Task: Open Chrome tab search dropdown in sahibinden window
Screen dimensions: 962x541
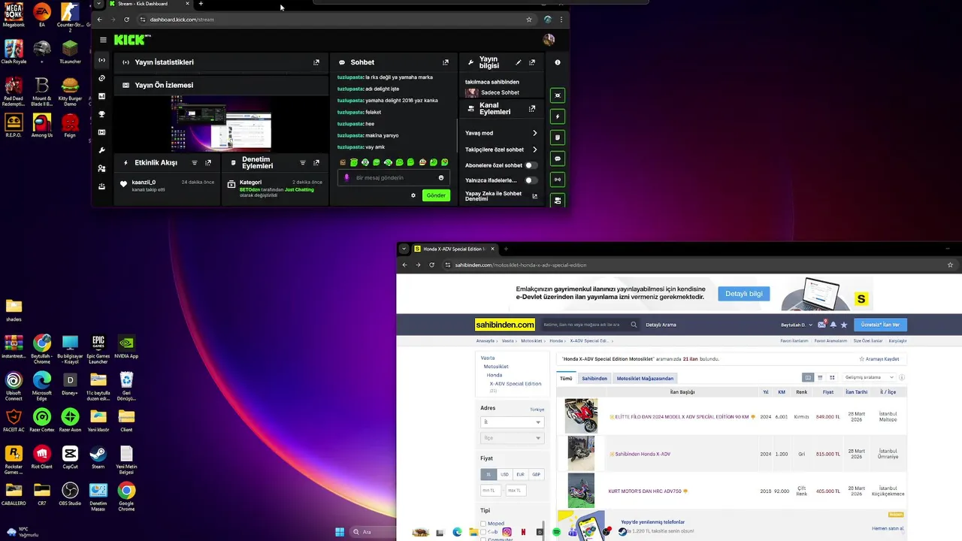Action: click(x=404, y=249)
